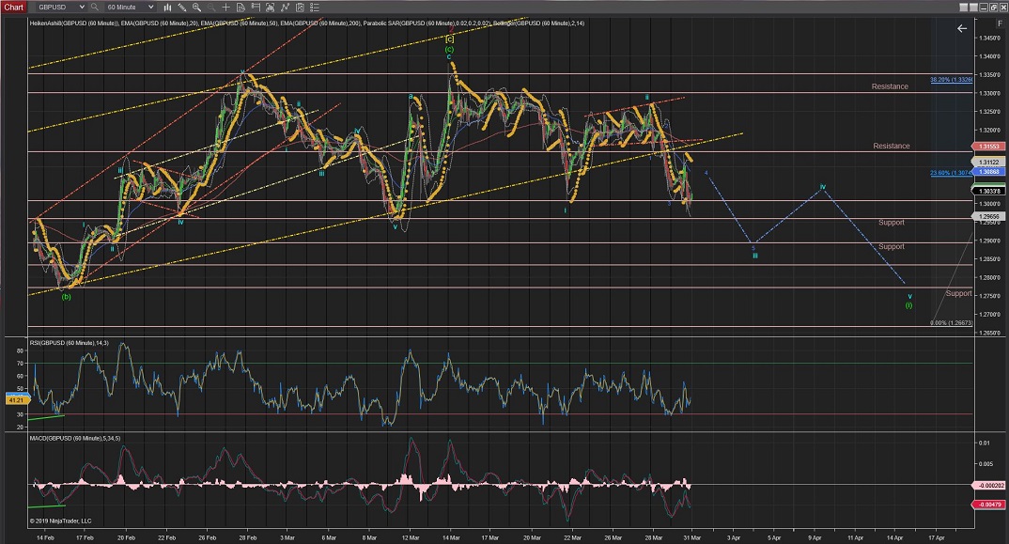The height and width of the screenshot is (544, 1009).
Task: Toggle the crosshair cursor icon
Action: point(225,8)
